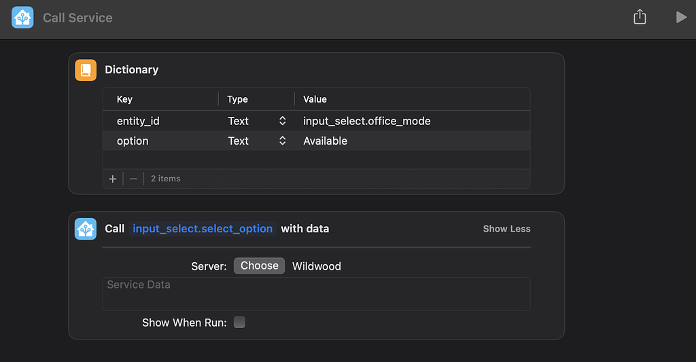Run the shortcut with the play button

click(680, 18)
